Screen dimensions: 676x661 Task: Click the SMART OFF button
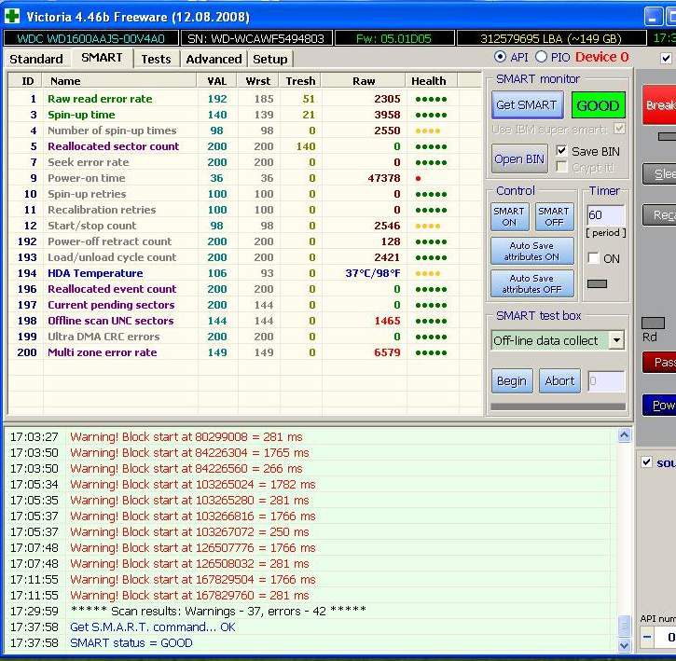(x=555, y=216)
